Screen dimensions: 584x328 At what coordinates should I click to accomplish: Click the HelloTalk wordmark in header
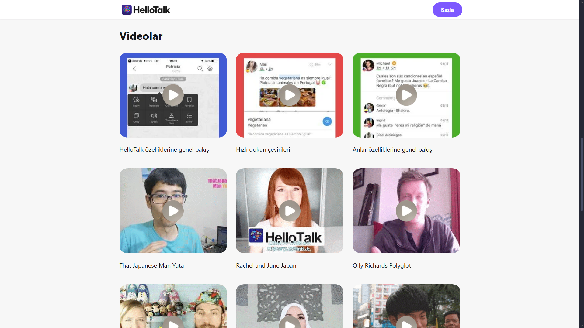tap(151, 10)
